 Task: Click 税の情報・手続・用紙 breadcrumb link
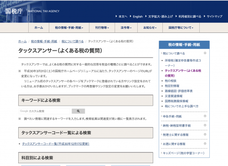point(44,41)
